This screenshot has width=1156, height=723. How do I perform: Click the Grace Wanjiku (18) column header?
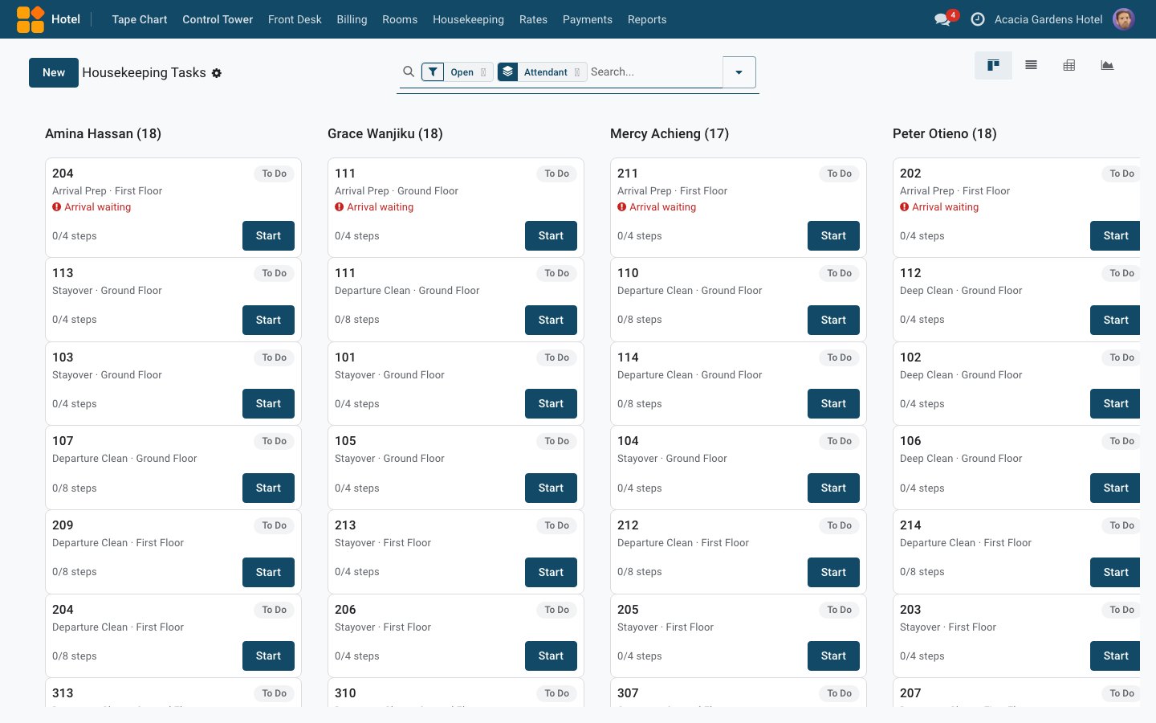(385, 133)
